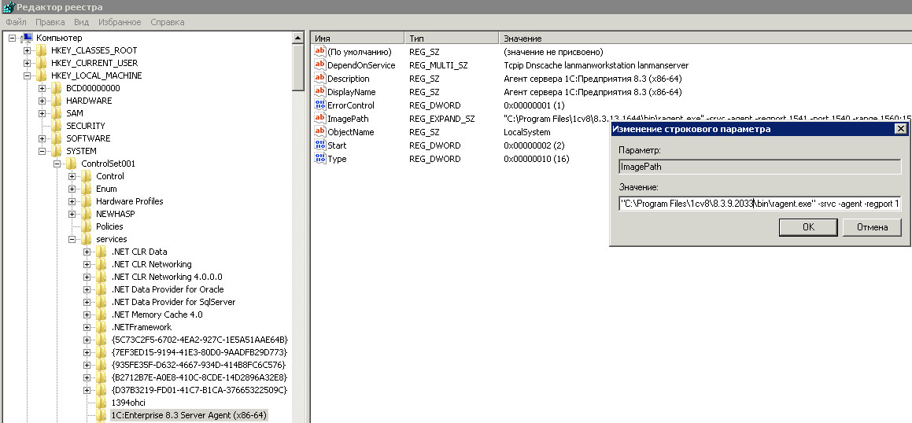Select the services folder icon
This screenshot has width=912, height=423.
86,239
